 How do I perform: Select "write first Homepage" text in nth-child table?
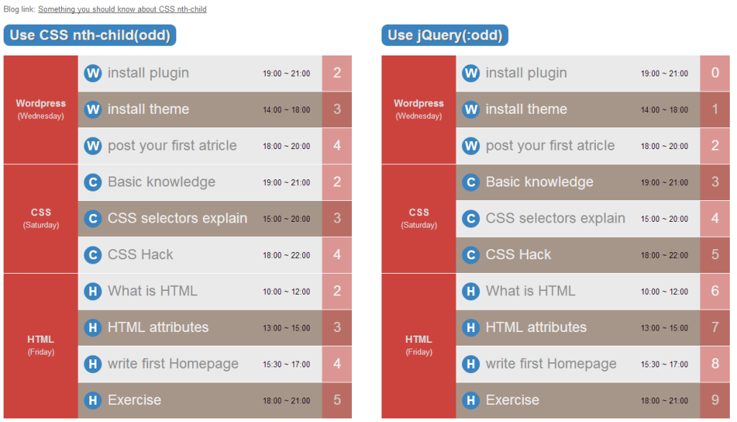pyautogui.click(x=173, y=364)
